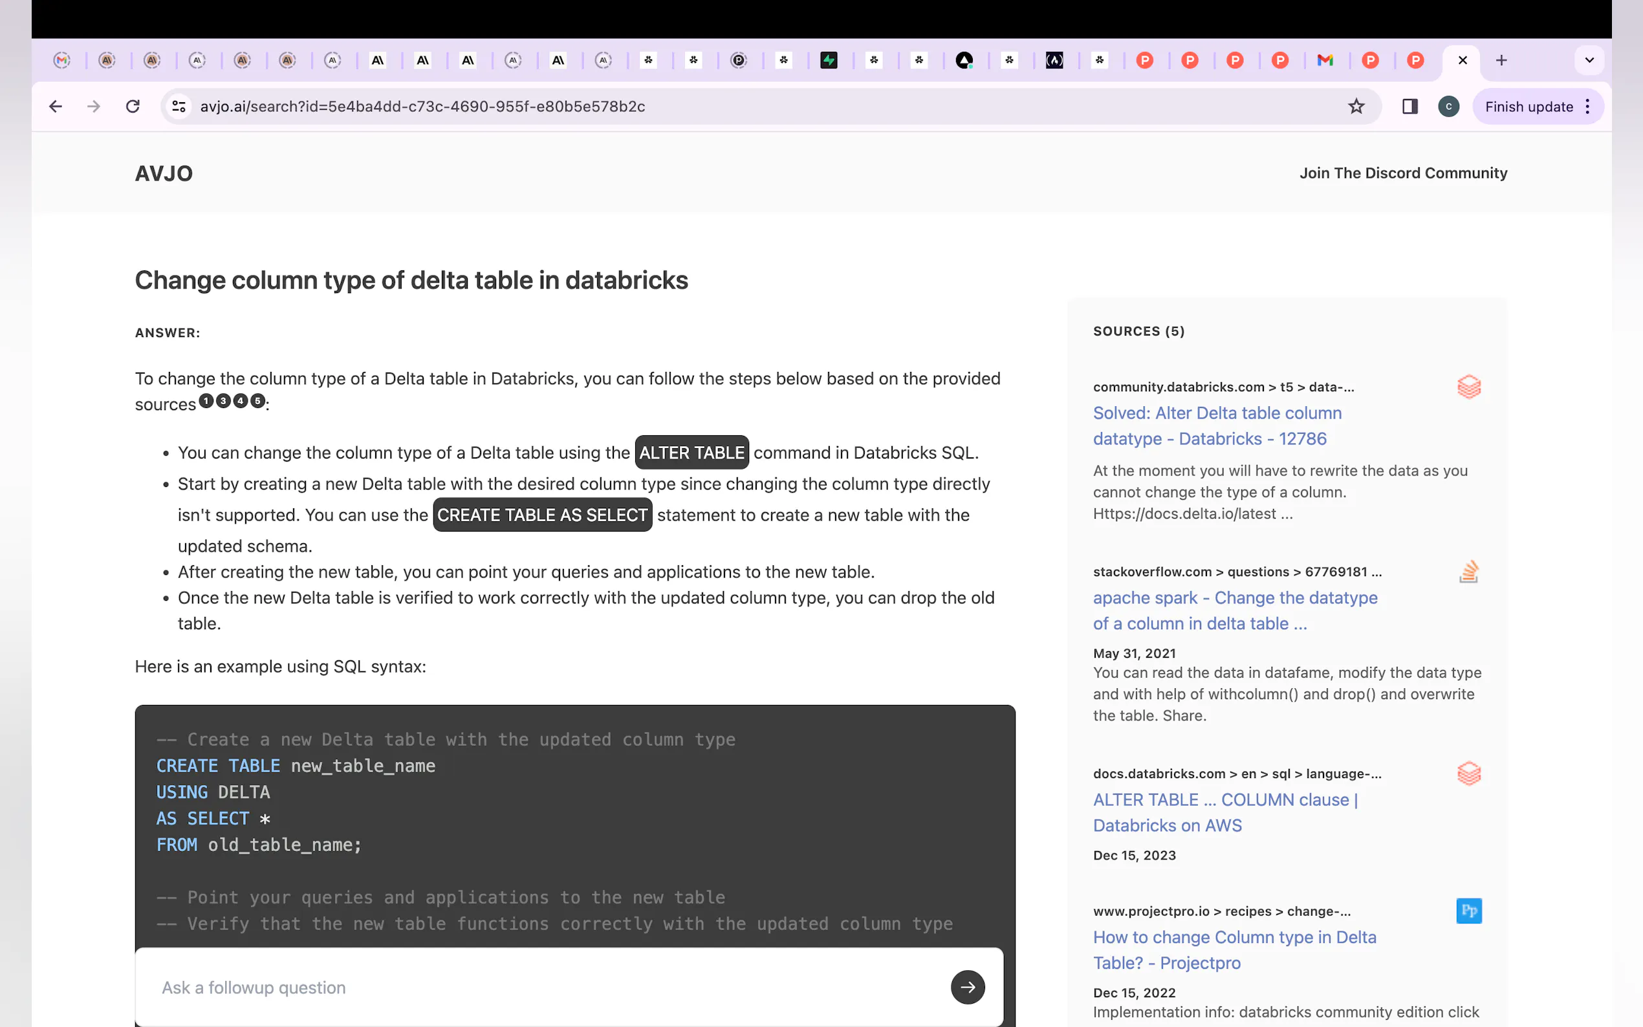Submit the followup question arrow button
Screen dimensions: 1643x1027
[x=967, y=987]
